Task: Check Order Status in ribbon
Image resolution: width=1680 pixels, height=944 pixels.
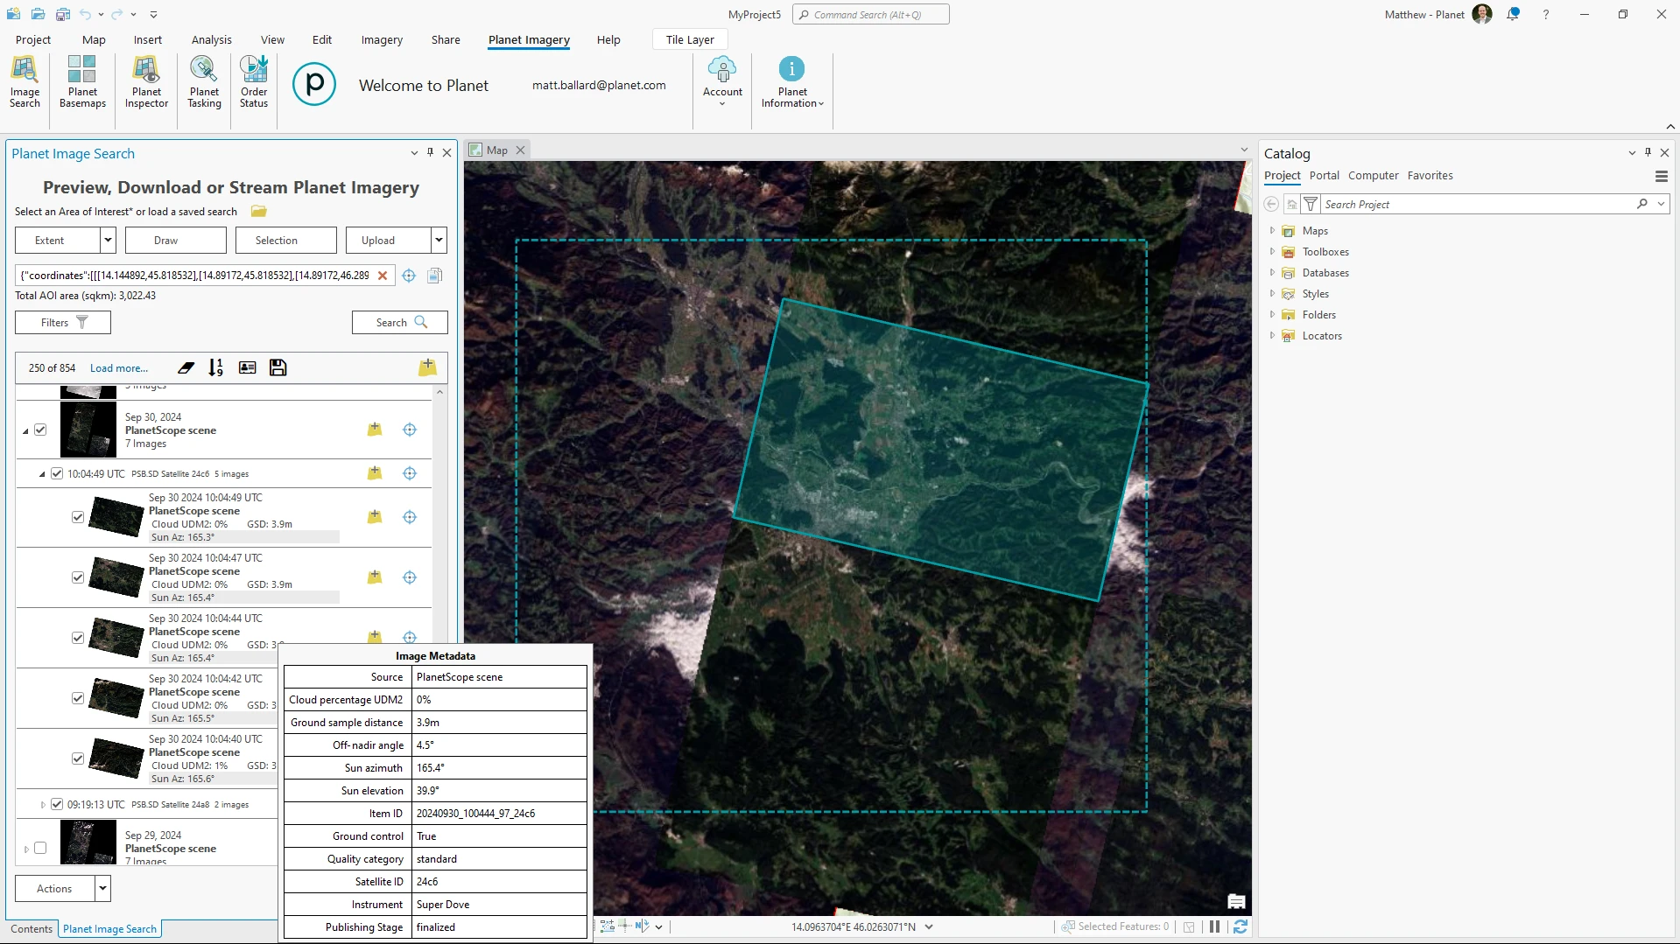Action: (x=254, y=82)
